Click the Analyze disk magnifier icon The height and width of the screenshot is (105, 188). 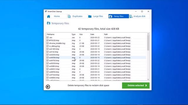pos(131,16)
